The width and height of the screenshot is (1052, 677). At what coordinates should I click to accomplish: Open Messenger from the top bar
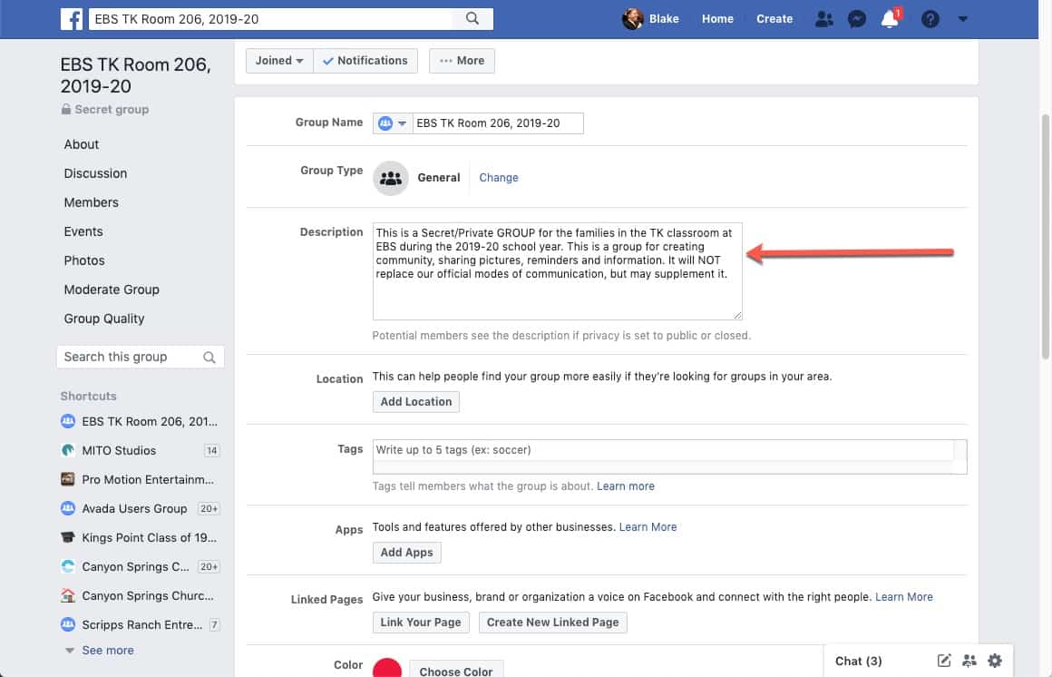857,18
